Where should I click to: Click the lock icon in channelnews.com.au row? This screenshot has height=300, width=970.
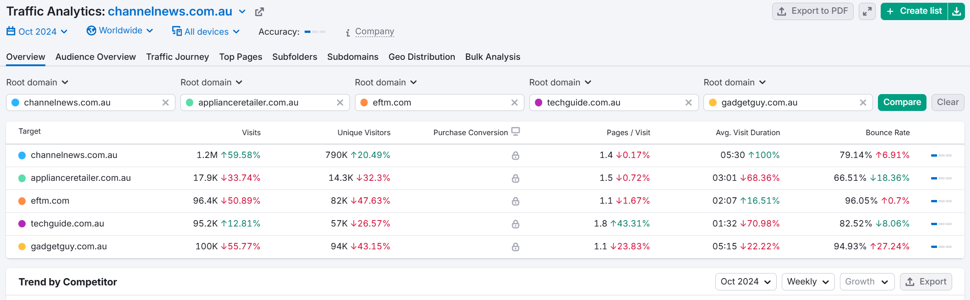pos(515,156)
